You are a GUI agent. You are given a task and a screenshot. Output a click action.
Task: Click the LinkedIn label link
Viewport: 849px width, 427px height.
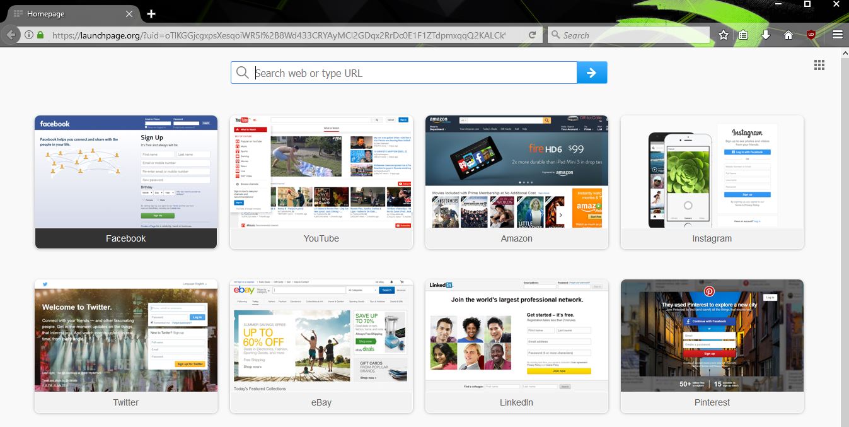517,402
